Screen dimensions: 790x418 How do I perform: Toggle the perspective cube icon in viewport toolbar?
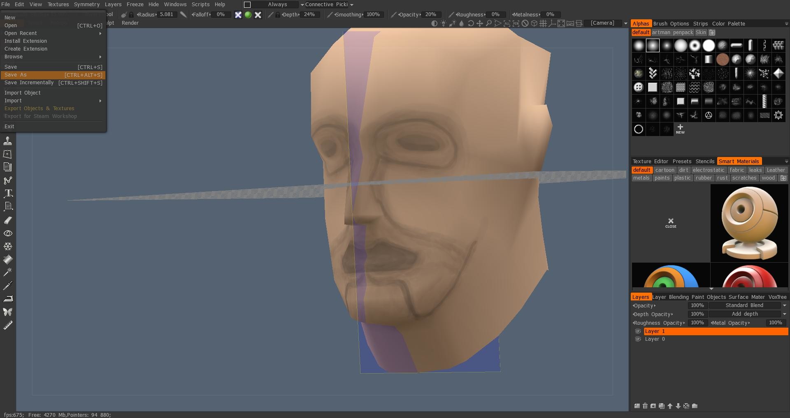(534, 23)
